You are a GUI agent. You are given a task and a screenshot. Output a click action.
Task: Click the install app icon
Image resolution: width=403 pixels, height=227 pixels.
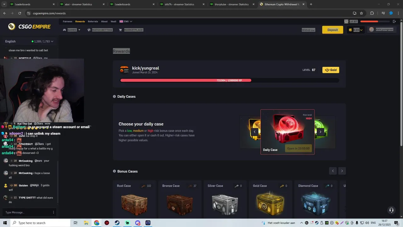(x=355, y=13)
